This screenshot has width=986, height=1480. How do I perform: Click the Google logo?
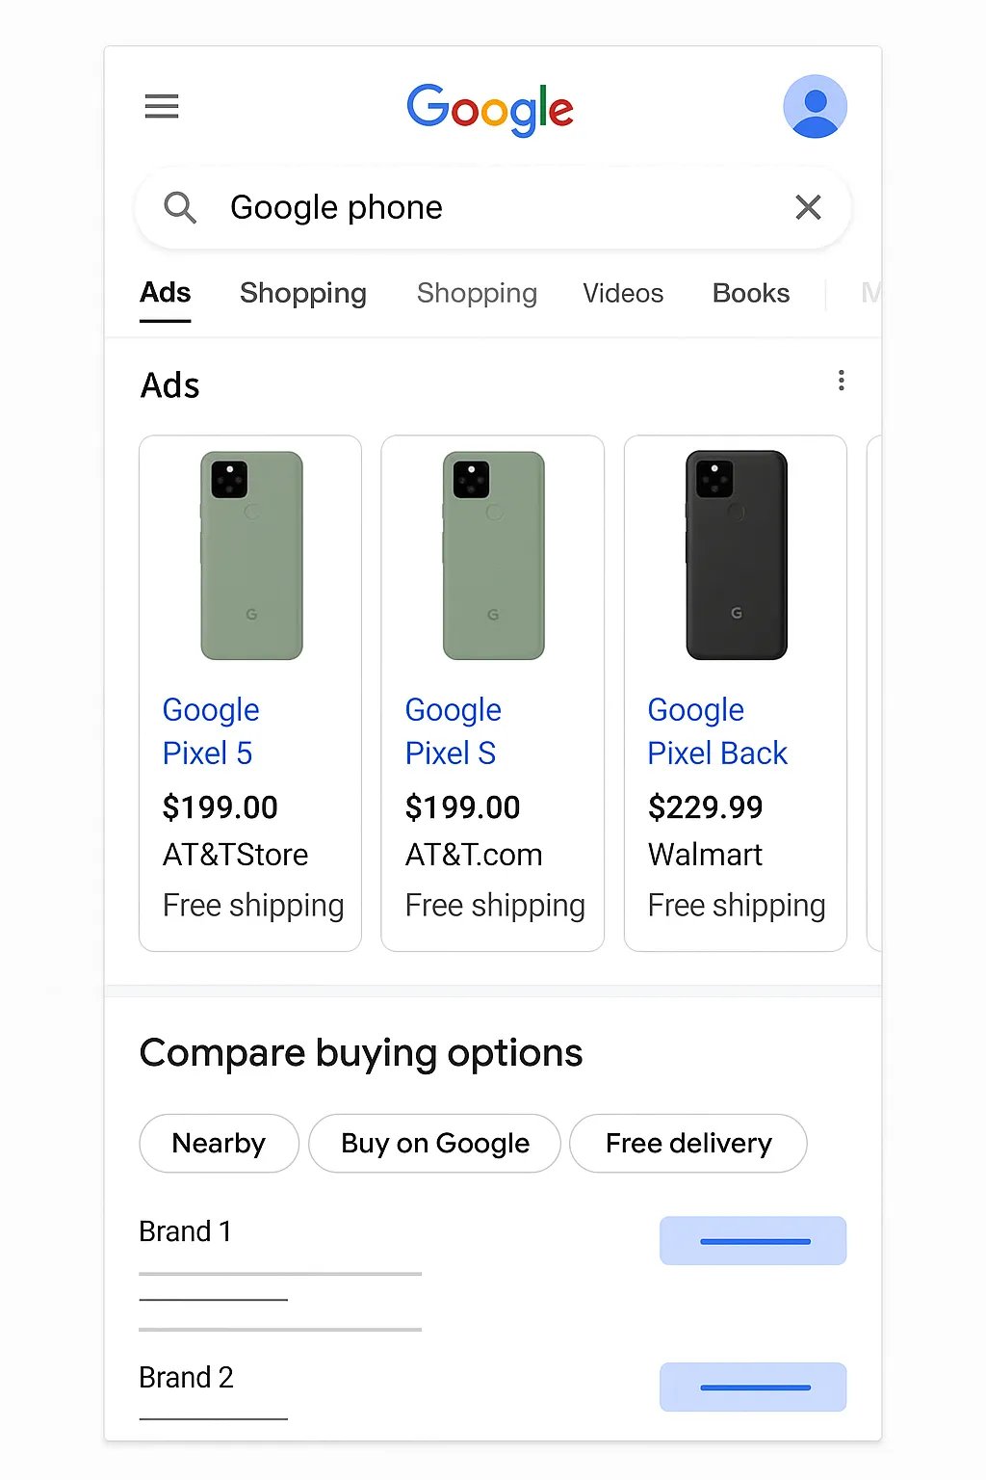(x=490, y=109)
